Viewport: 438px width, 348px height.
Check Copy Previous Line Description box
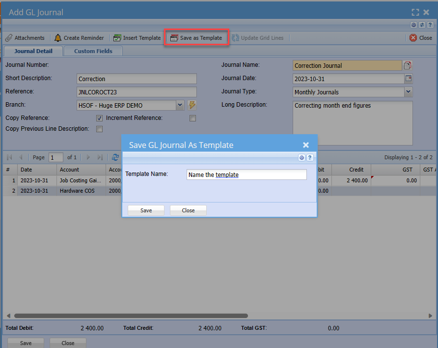(99, 129)
